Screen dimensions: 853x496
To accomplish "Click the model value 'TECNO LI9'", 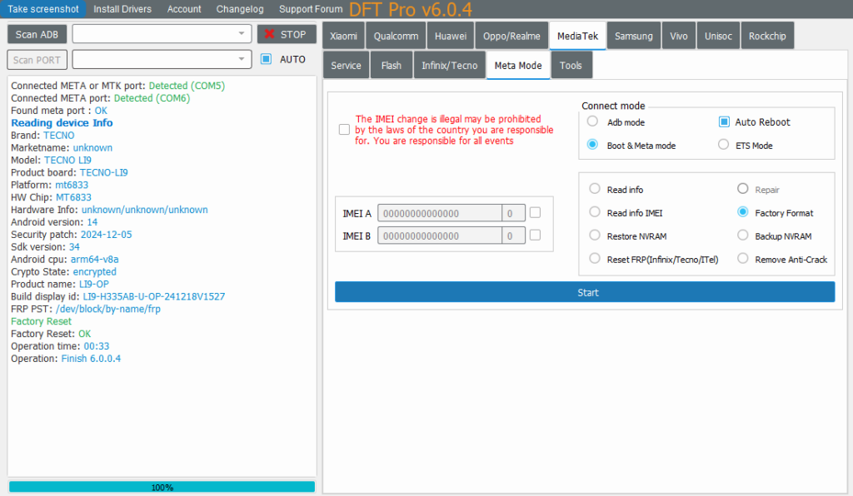I will (67, 160).
